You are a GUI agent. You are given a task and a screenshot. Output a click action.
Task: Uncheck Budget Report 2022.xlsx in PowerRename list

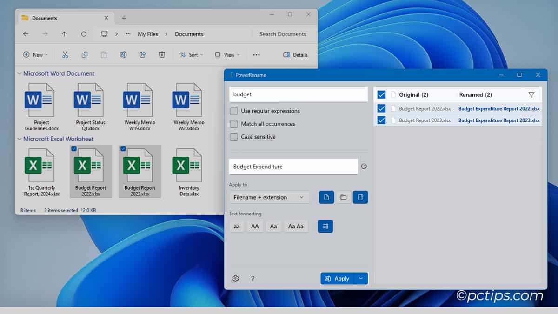tap(381, 108)
